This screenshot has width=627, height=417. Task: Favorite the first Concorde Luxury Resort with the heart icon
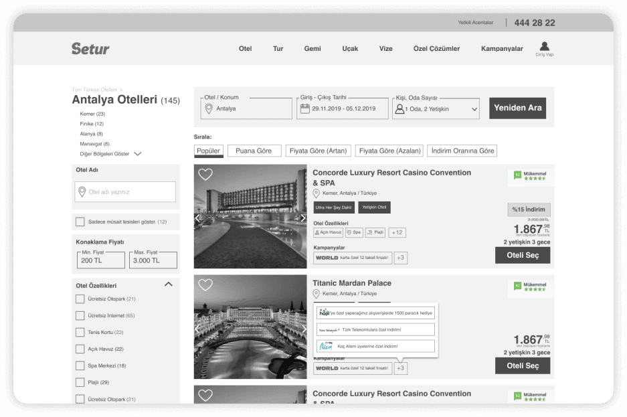pyautogui.click(x=205, y=174)
